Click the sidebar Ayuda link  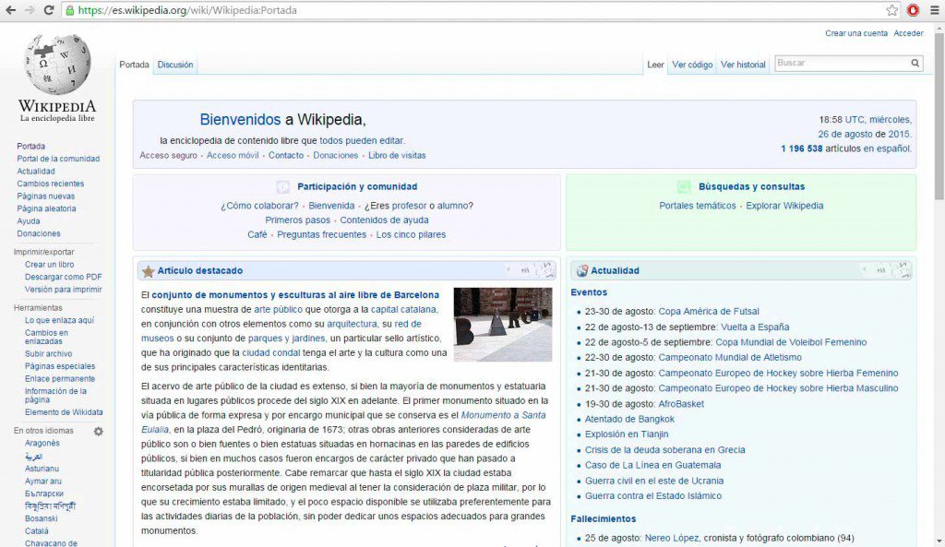click(x=29, y=221)
